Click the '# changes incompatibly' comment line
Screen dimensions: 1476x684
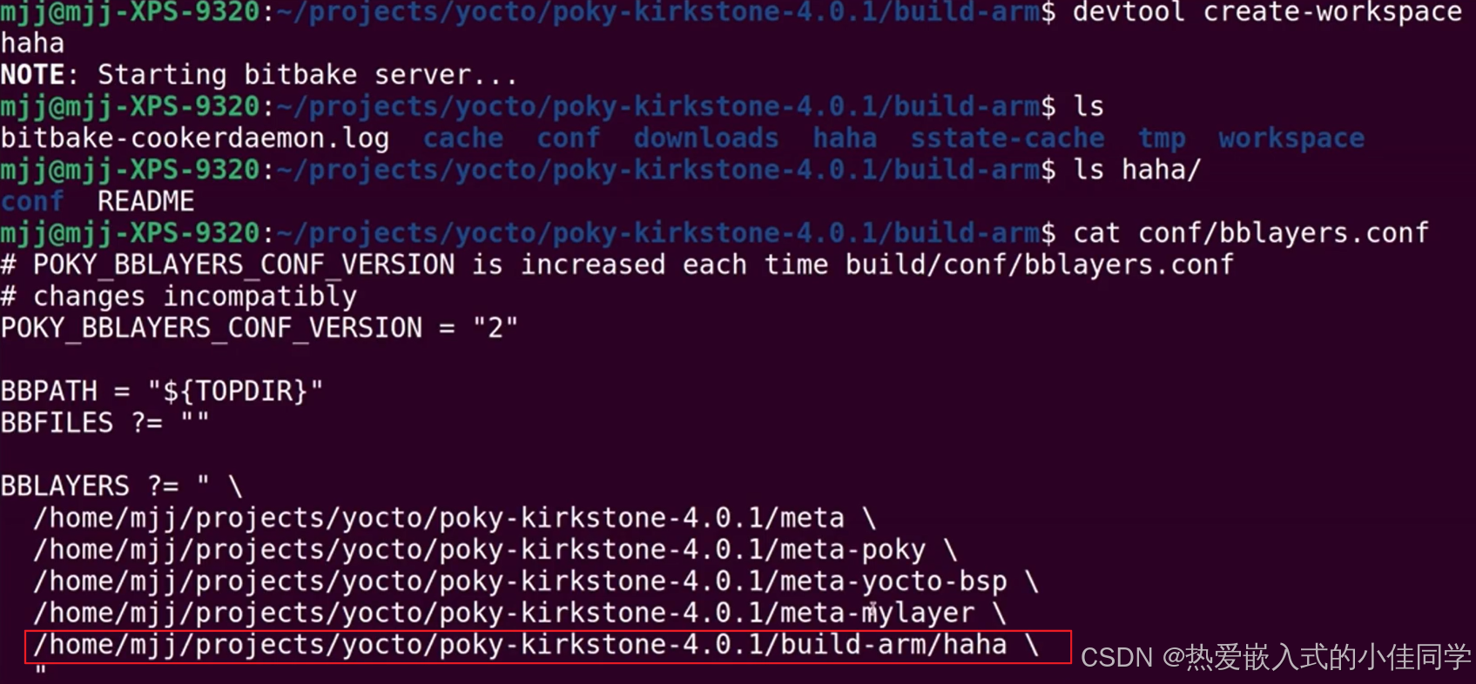[179, 297]
